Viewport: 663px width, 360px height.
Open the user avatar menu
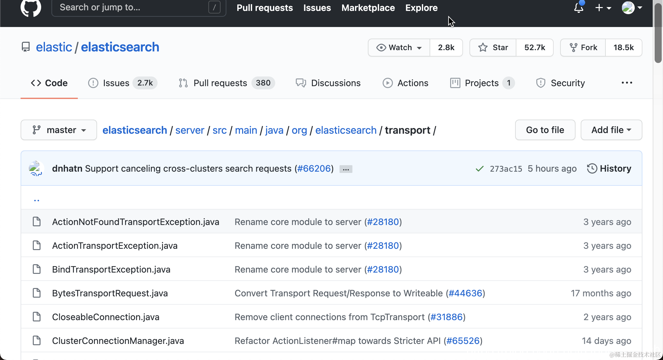click(x=632, y=8)
